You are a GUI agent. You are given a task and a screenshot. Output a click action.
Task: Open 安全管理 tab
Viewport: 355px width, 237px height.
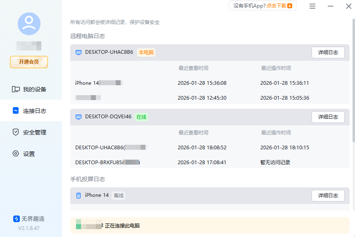point(31,132)
